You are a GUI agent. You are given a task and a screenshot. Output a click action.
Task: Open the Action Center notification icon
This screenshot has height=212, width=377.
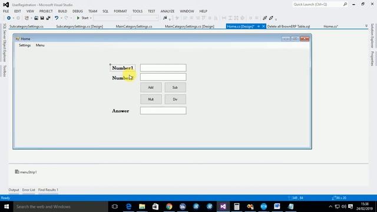tap(350, 207)
